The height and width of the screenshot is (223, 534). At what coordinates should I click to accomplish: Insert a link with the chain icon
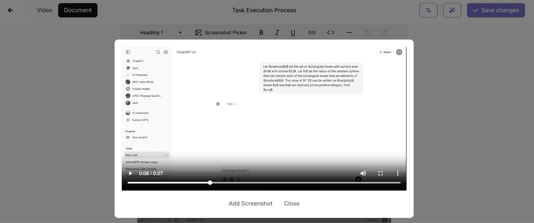[312, 33]
